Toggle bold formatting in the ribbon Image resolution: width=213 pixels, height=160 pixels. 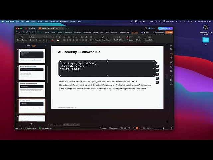pos(31,40)
